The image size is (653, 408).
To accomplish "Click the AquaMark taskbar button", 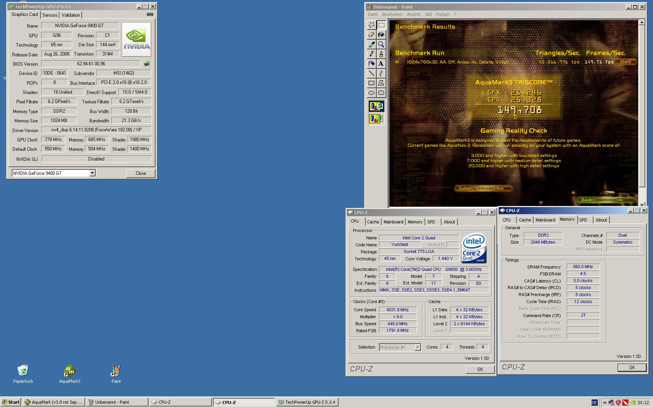I will coord(54,403).
